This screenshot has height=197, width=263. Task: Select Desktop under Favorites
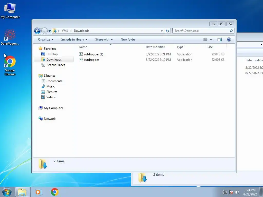pos(52,54)
